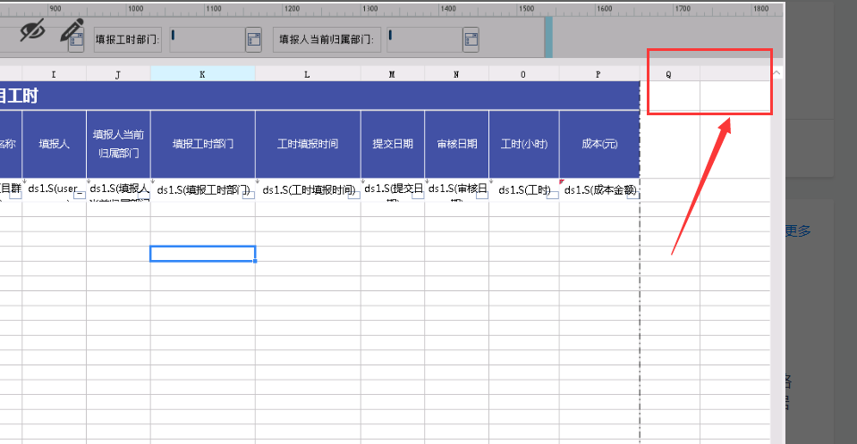Image resolution: width=857 pixels, height=444 pixels.
Task: Click the scroll-up arrow beside column Q
Action: click(x=776, y=73)
